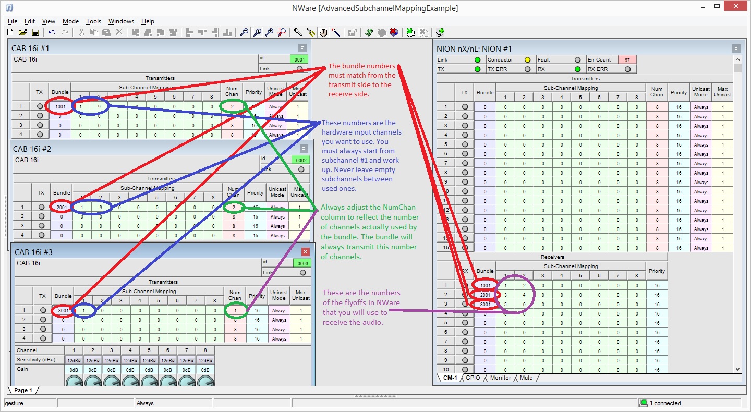Screen dimensions: 751x412
Task: Click the Undo arrow icon
Action: pos(52,32)
